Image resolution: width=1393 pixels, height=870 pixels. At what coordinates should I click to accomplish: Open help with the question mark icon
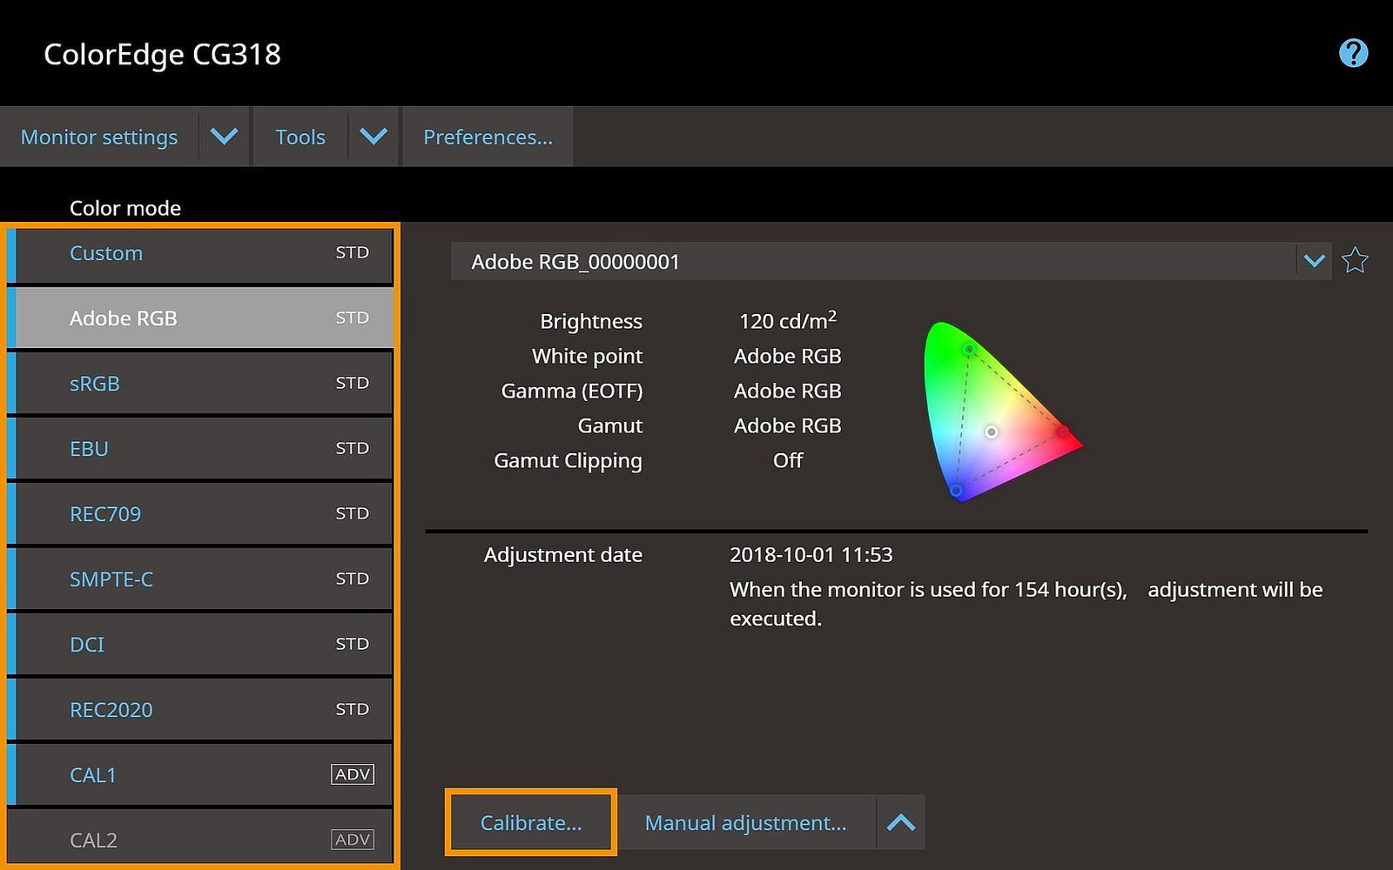(1353, 54)
